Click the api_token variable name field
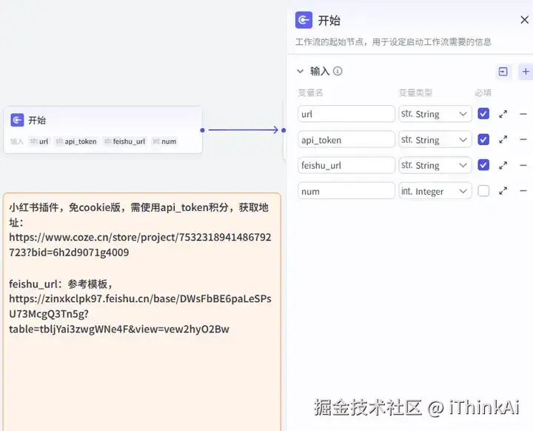The height and width of the screenshot is (431, 533). coord(346,139)
